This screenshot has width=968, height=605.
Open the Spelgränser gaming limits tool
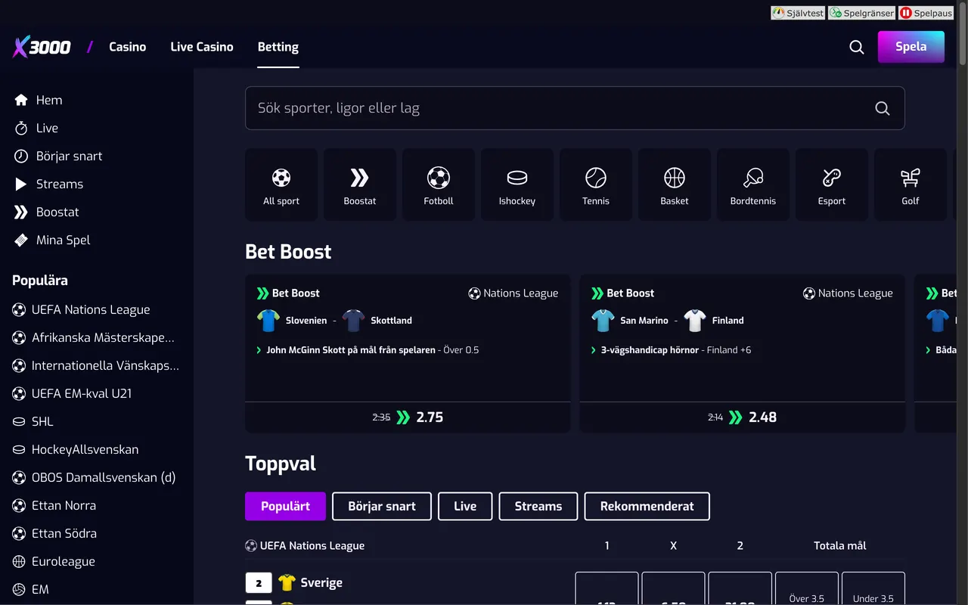click(x=861, y=13)
